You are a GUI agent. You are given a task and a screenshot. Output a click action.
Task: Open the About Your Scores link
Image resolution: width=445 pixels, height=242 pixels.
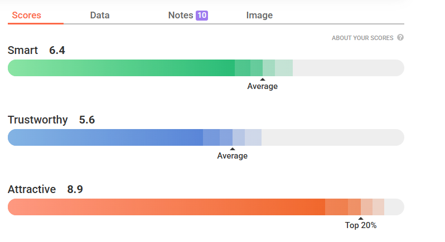click(x=362, y=38)
